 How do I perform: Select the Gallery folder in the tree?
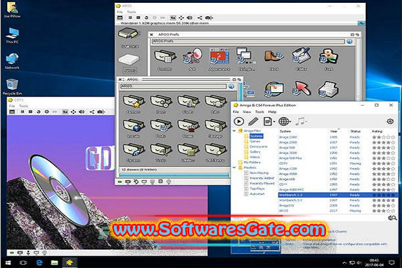click(x=255, y=152)
